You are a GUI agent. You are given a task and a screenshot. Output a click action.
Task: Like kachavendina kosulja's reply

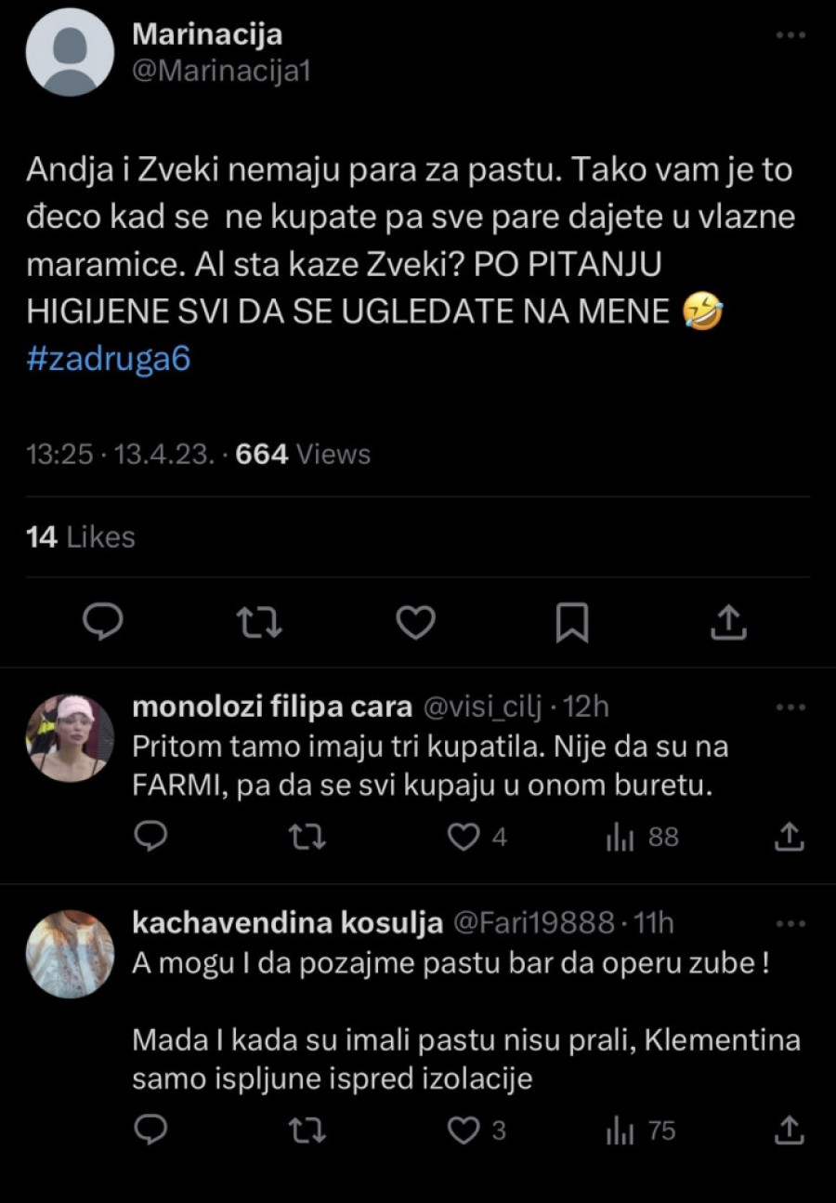(x=464, y=1130)
